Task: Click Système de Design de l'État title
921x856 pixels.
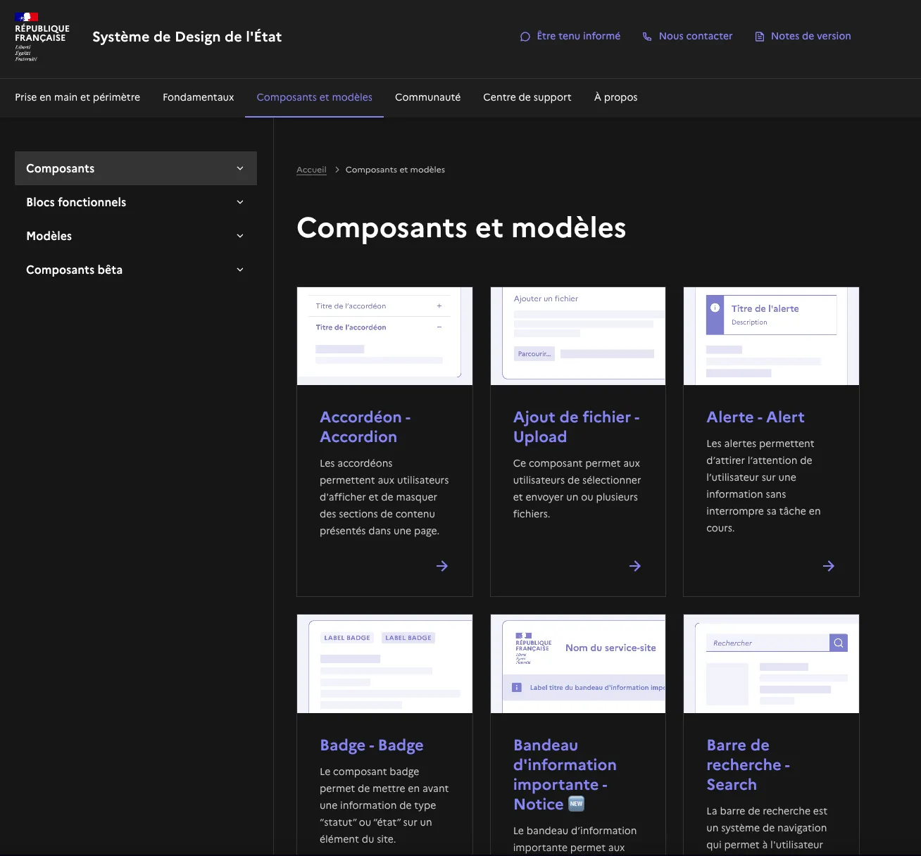Action: [x=187, y=37]
